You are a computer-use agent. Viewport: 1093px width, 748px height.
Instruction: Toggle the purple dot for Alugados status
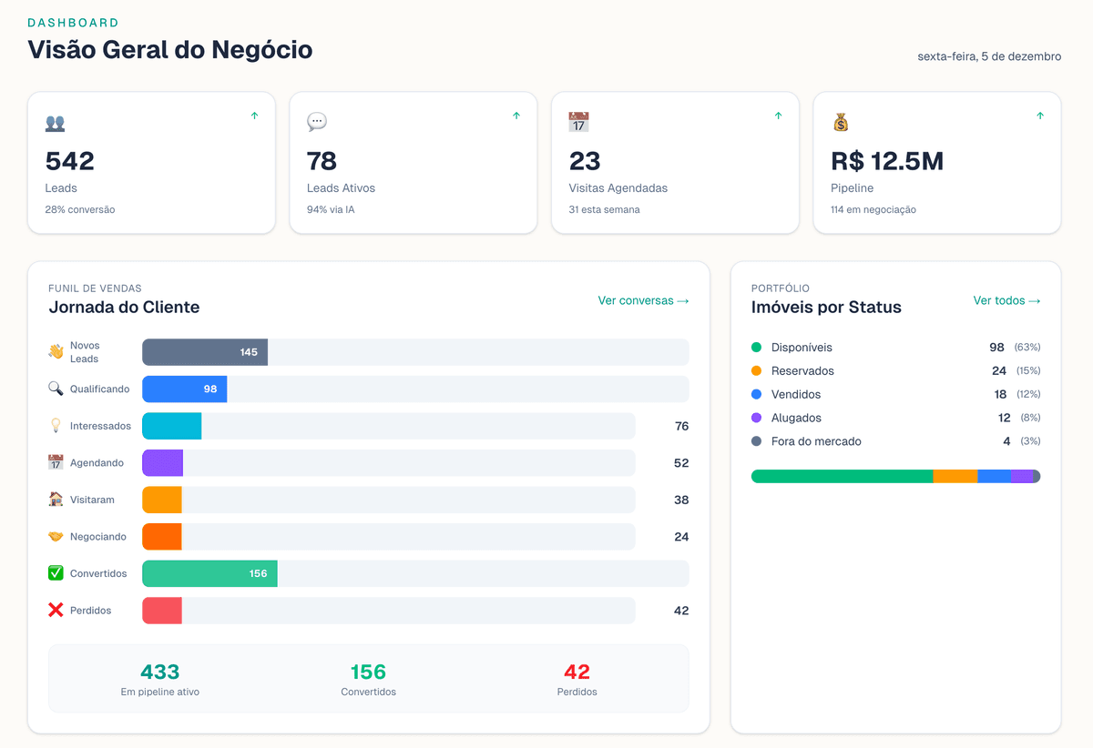tap(757, 418)
